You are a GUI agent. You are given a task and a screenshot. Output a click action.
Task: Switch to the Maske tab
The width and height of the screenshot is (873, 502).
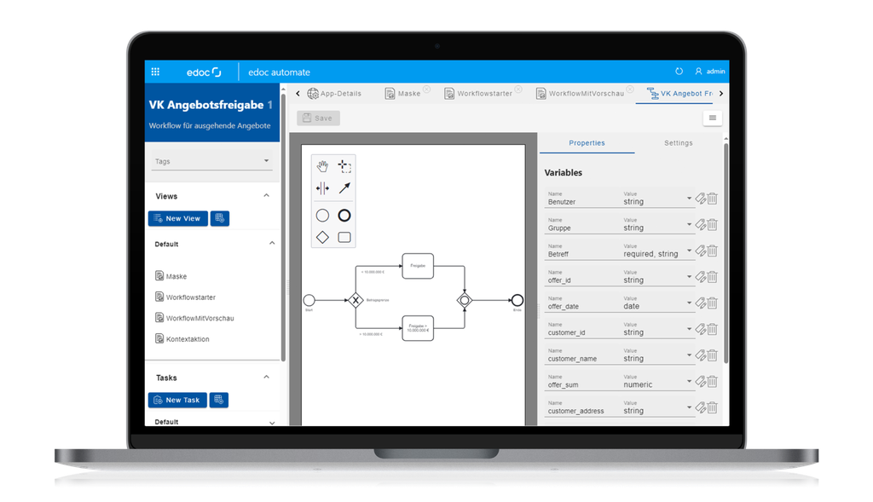pyautogui.click(x=403, y=94)
